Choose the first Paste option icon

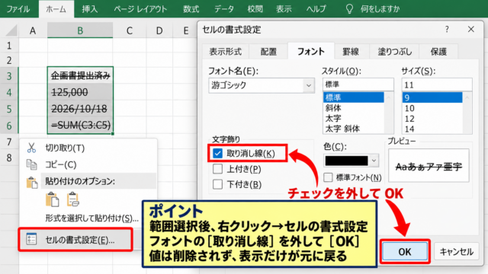pos(52,199)
